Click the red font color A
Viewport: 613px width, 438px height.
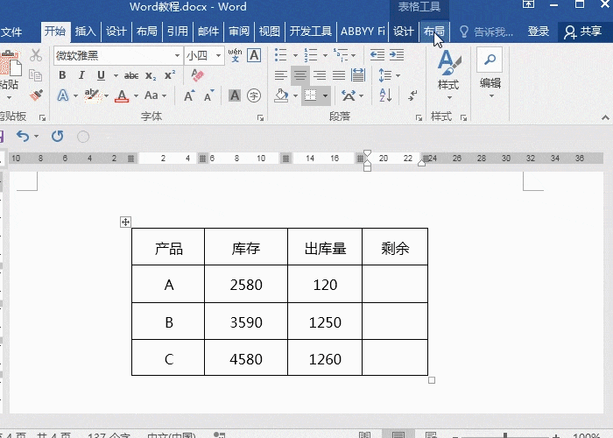pyautogui.click(x=122, y=95)
